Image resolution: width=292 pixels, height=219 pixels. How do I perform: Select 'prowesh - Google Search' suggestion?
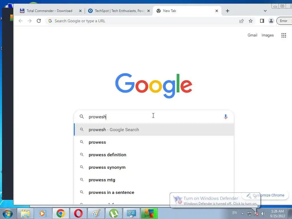pyautogui.click(x=154, y=130)
